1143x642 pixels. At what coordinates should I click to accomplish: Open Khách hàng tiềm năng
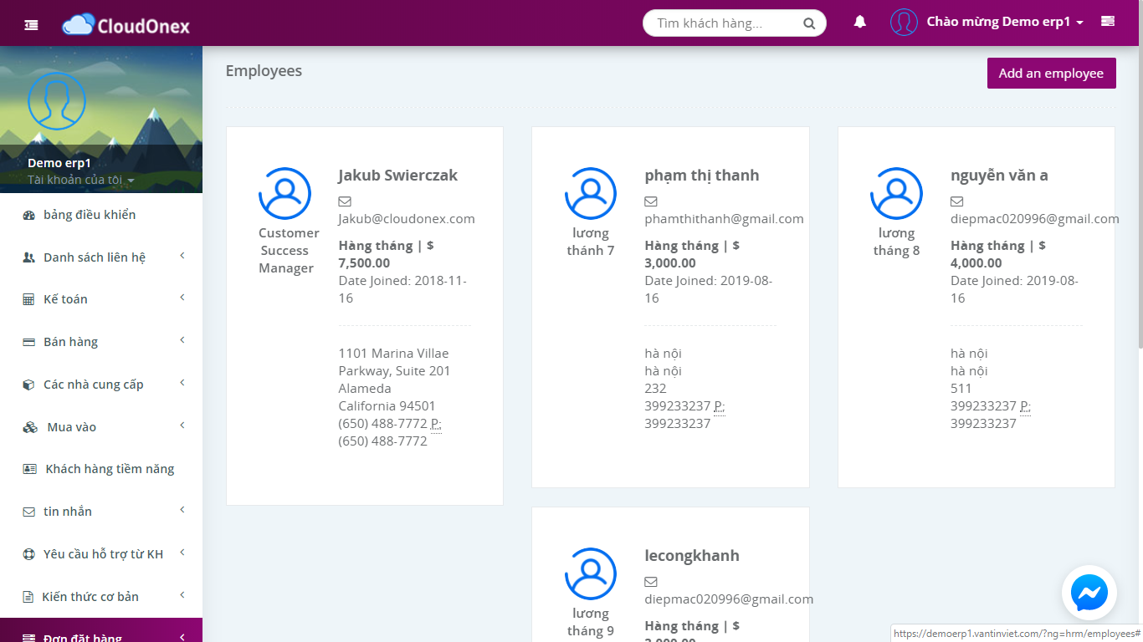pos(101,469)
